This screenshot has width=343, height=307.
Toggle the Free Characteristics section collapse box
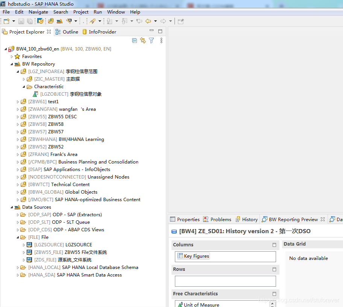[x=274, y=294]
